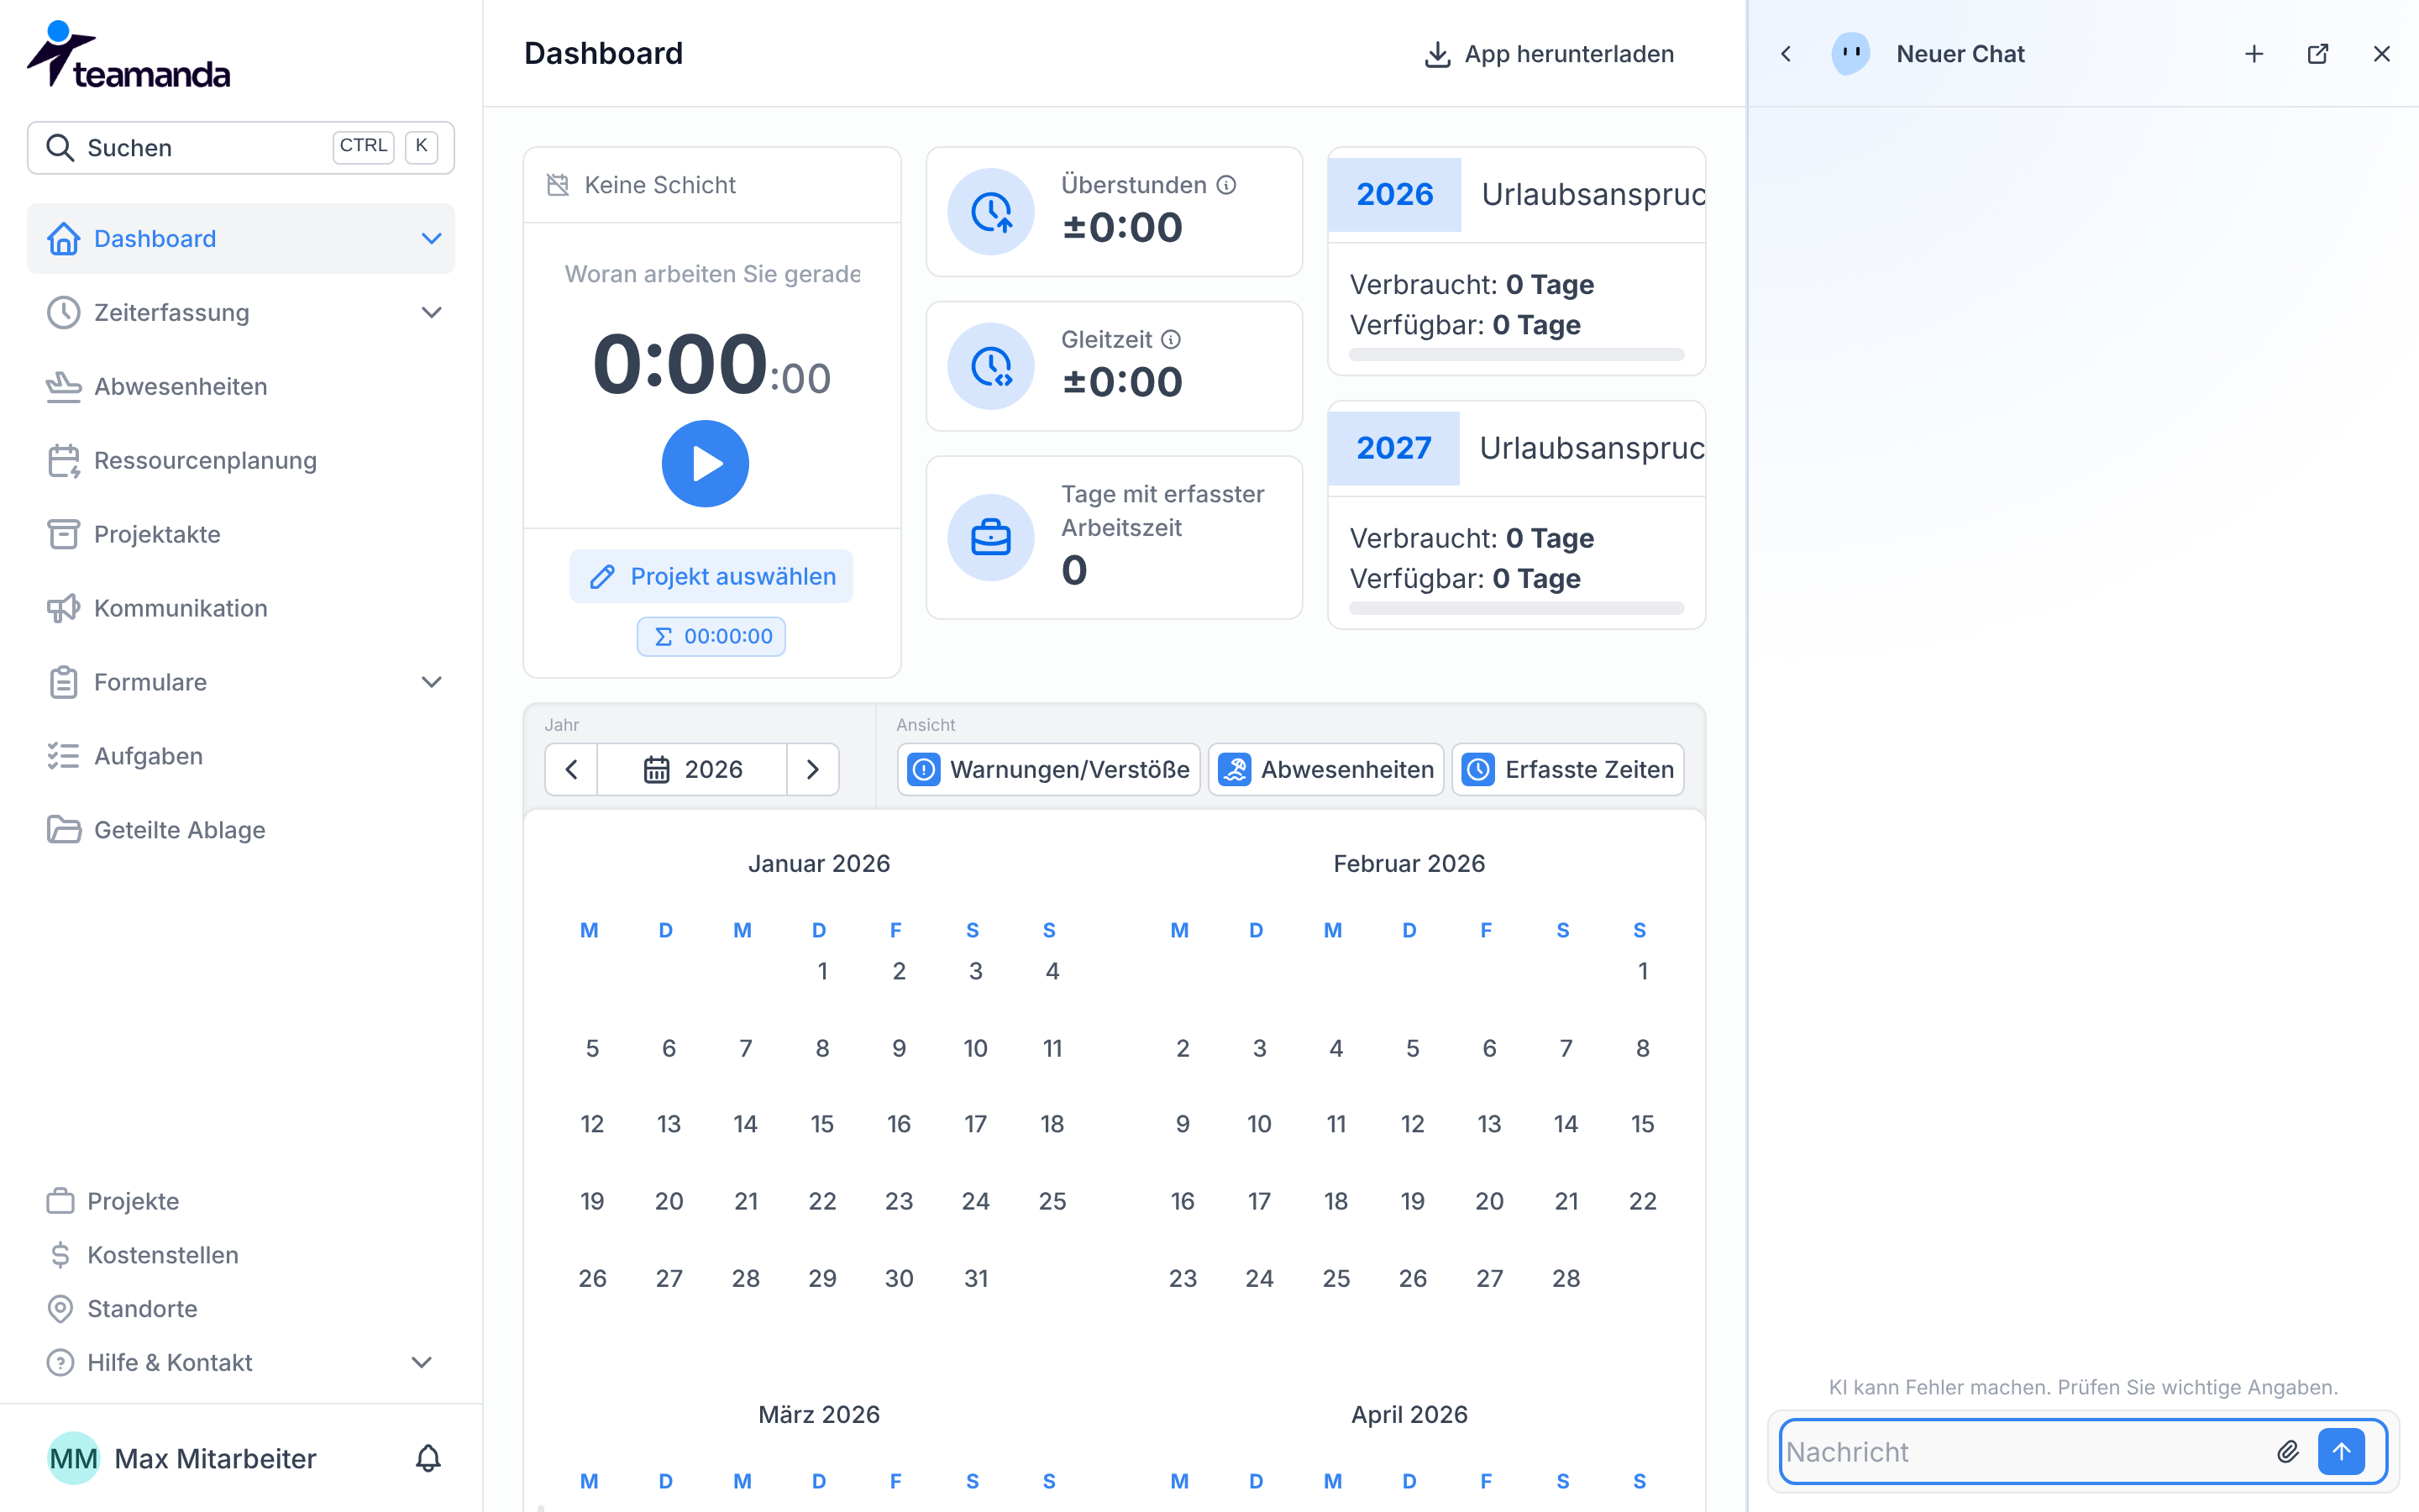Image resolution: width=2419 pixels, height=1512 pixels.
Task: Click the Nachricht chat input field
Action: 2024,1452
